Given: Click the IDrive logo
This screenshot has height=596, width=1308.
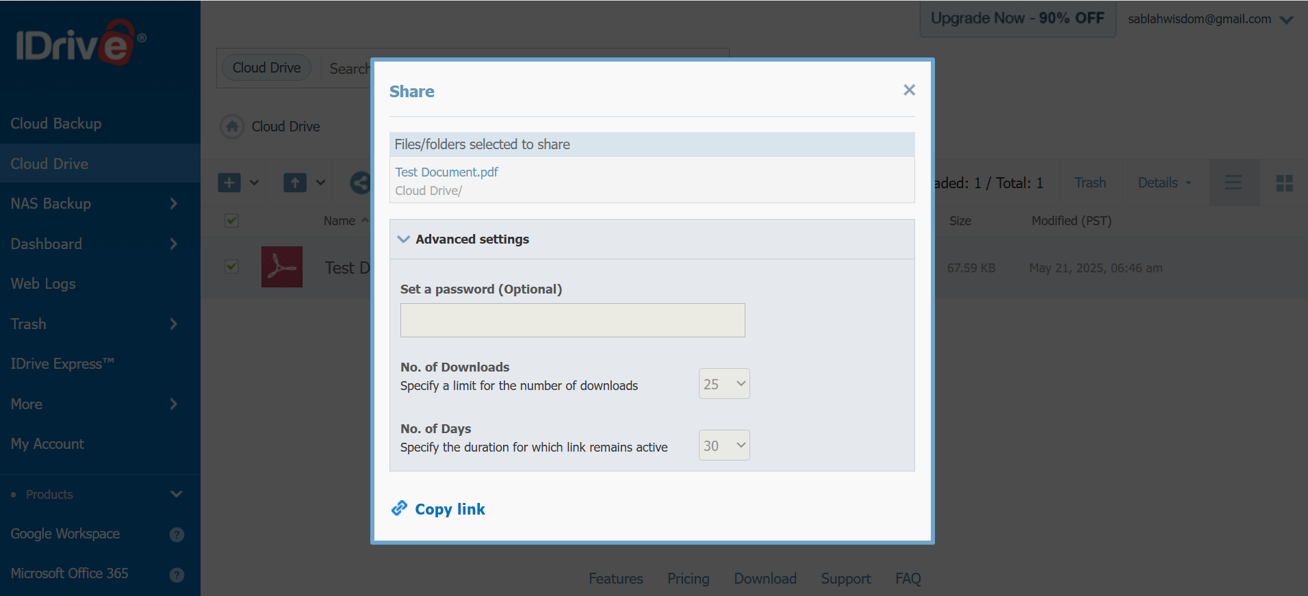Looking at the screenshot, I should (81, 42).
